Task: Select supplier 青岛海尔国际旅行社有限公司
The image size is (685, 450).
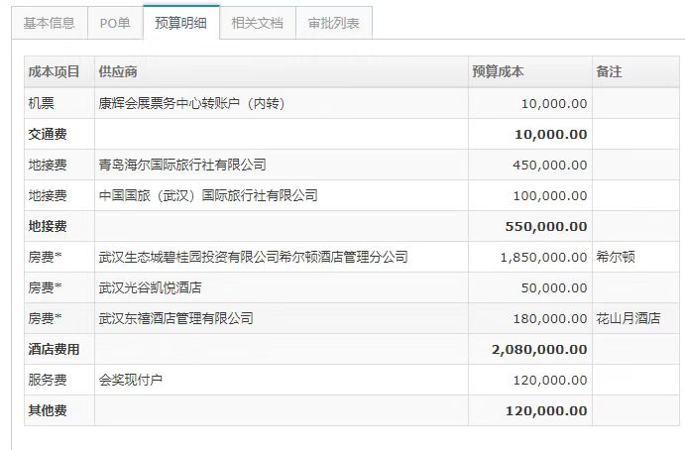Action: 182,165
